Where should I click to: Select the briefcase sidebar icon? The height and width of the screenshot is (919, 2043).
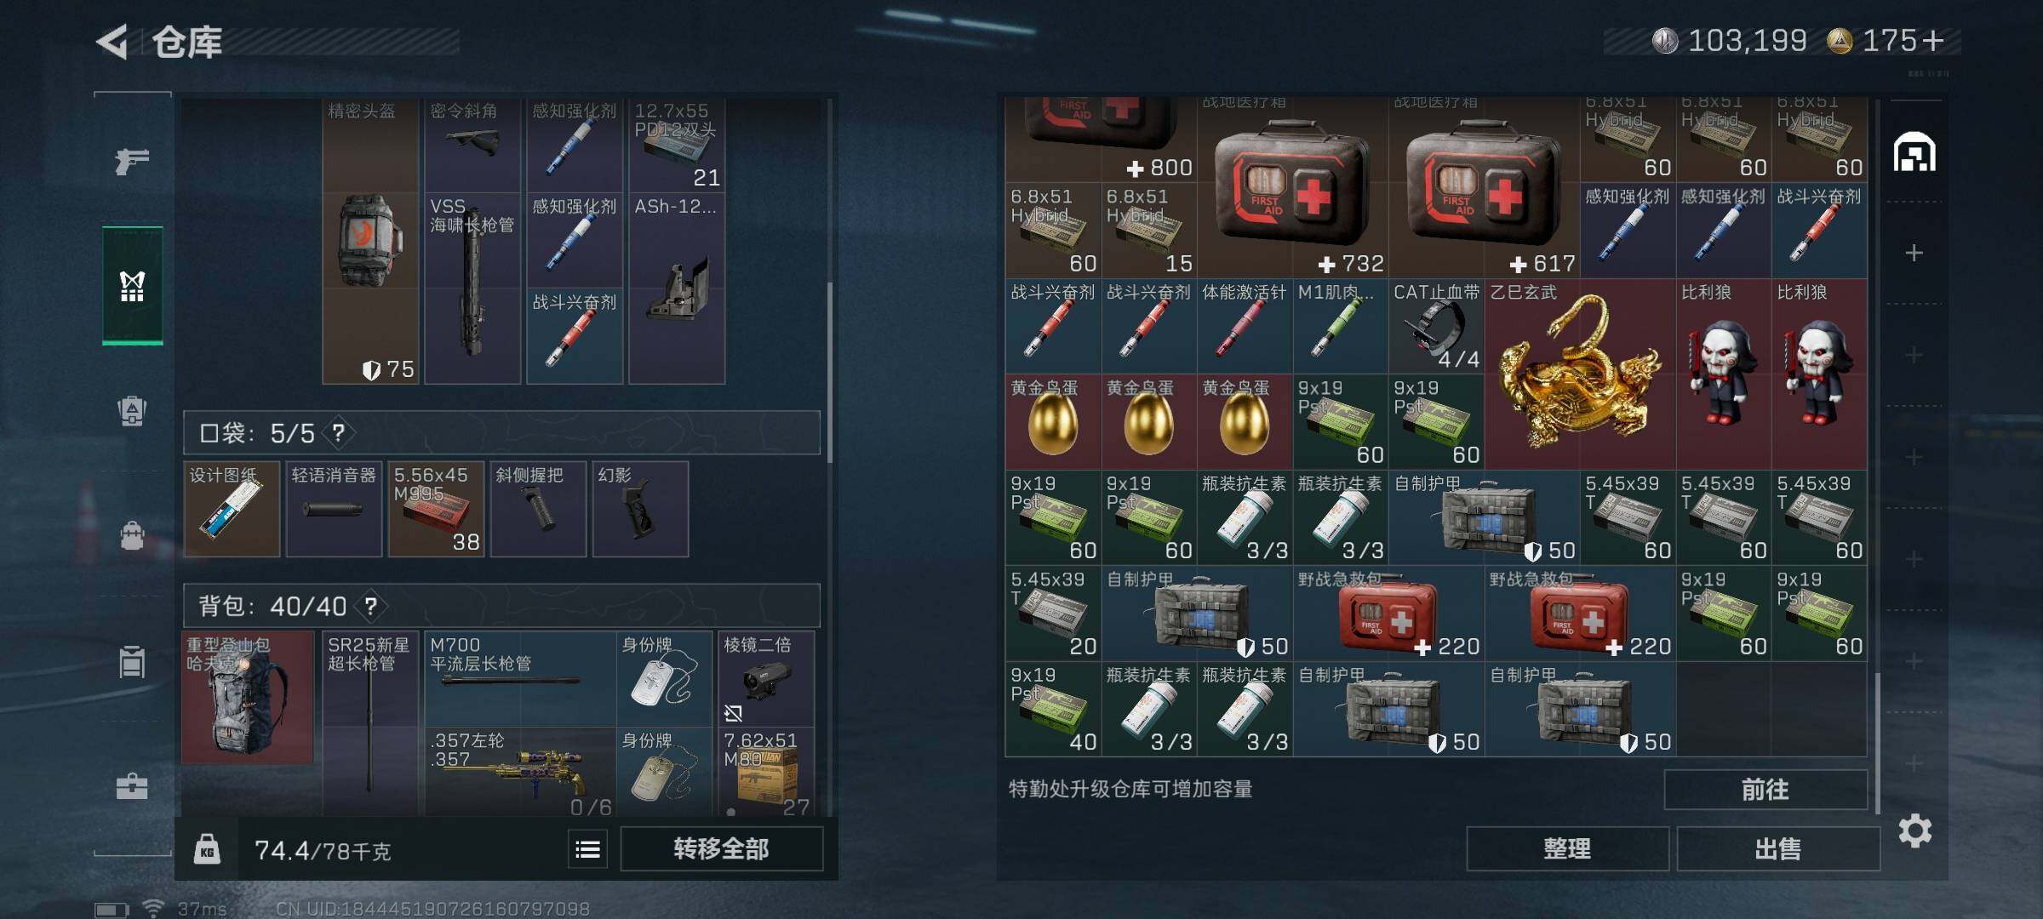[x=132, y=786]
